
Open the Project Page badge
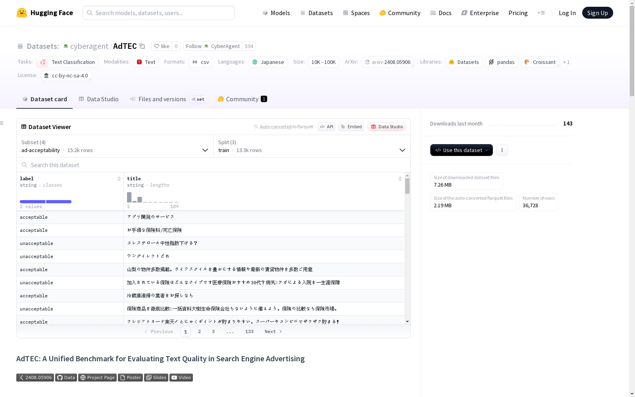pyautogui.click(x=97, y=378)
